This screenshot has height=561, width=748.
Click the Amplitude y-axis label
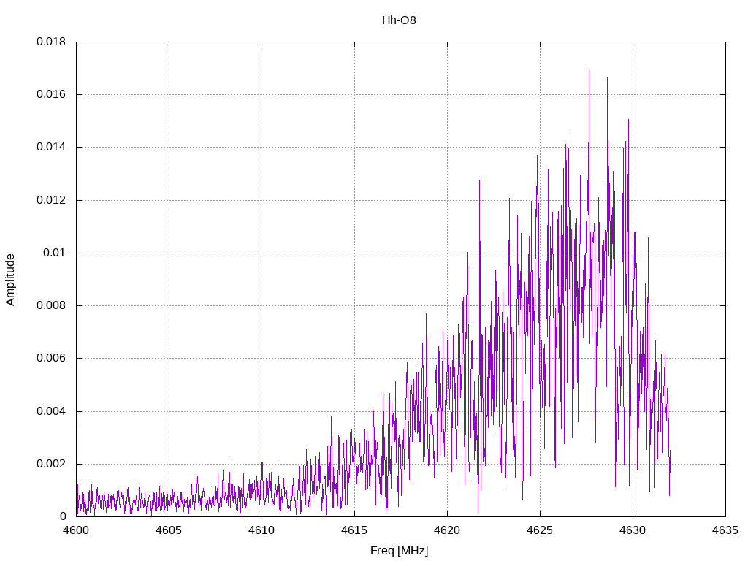coord(10,280)
